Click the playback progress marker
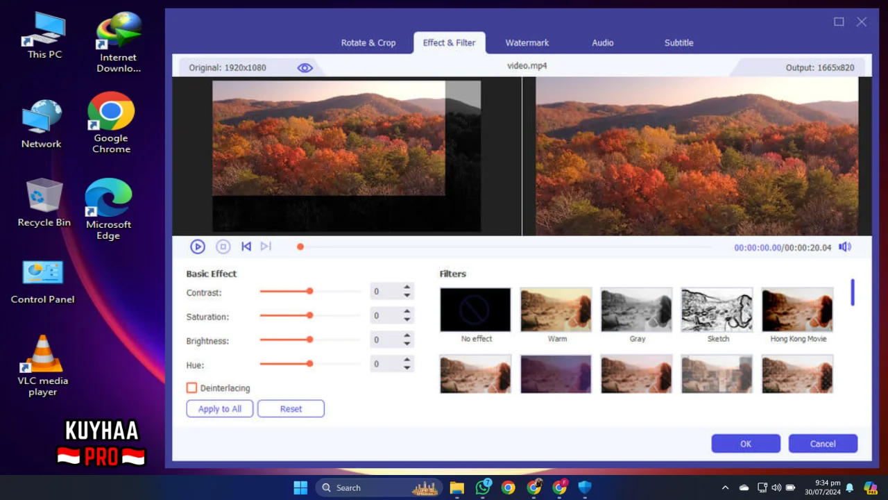The image size is (888, 500). [300, 247]
